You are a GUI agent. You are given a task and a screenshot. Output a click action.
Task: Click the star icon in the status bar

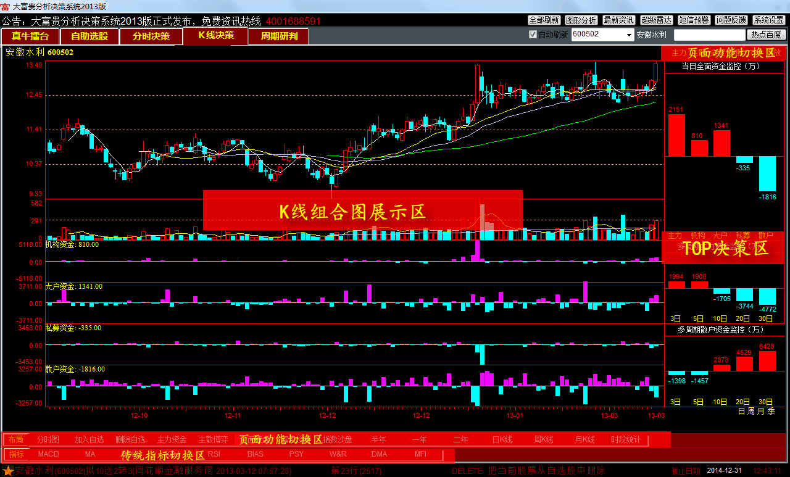point(8,471)
